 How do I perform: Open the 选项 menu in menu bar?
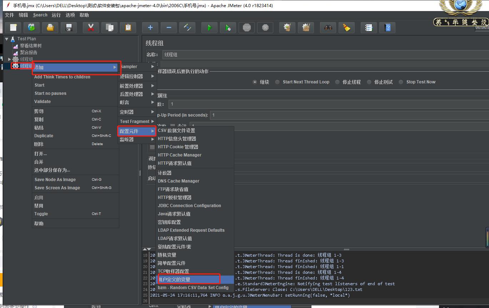click(70, 15)
